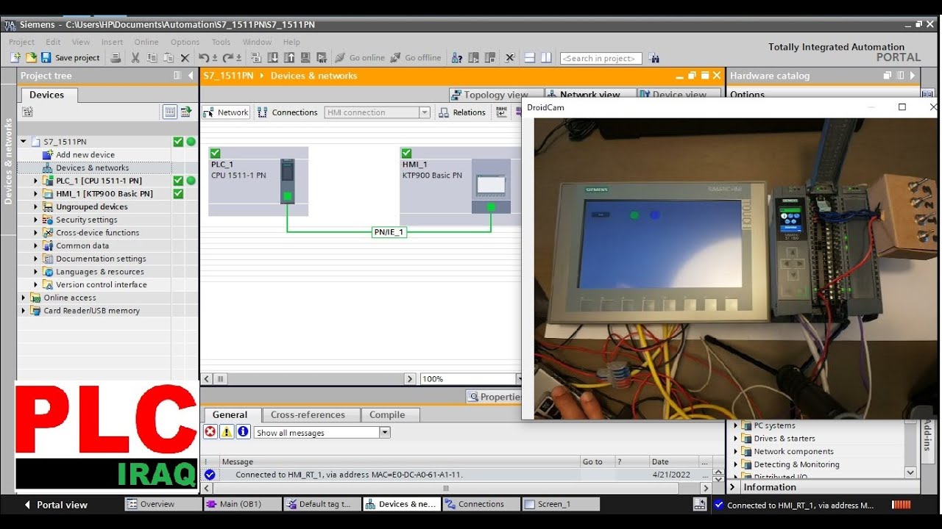Screen dimensions: 942x529
Task: Open Add new device entry
Action: pos(85,155)
